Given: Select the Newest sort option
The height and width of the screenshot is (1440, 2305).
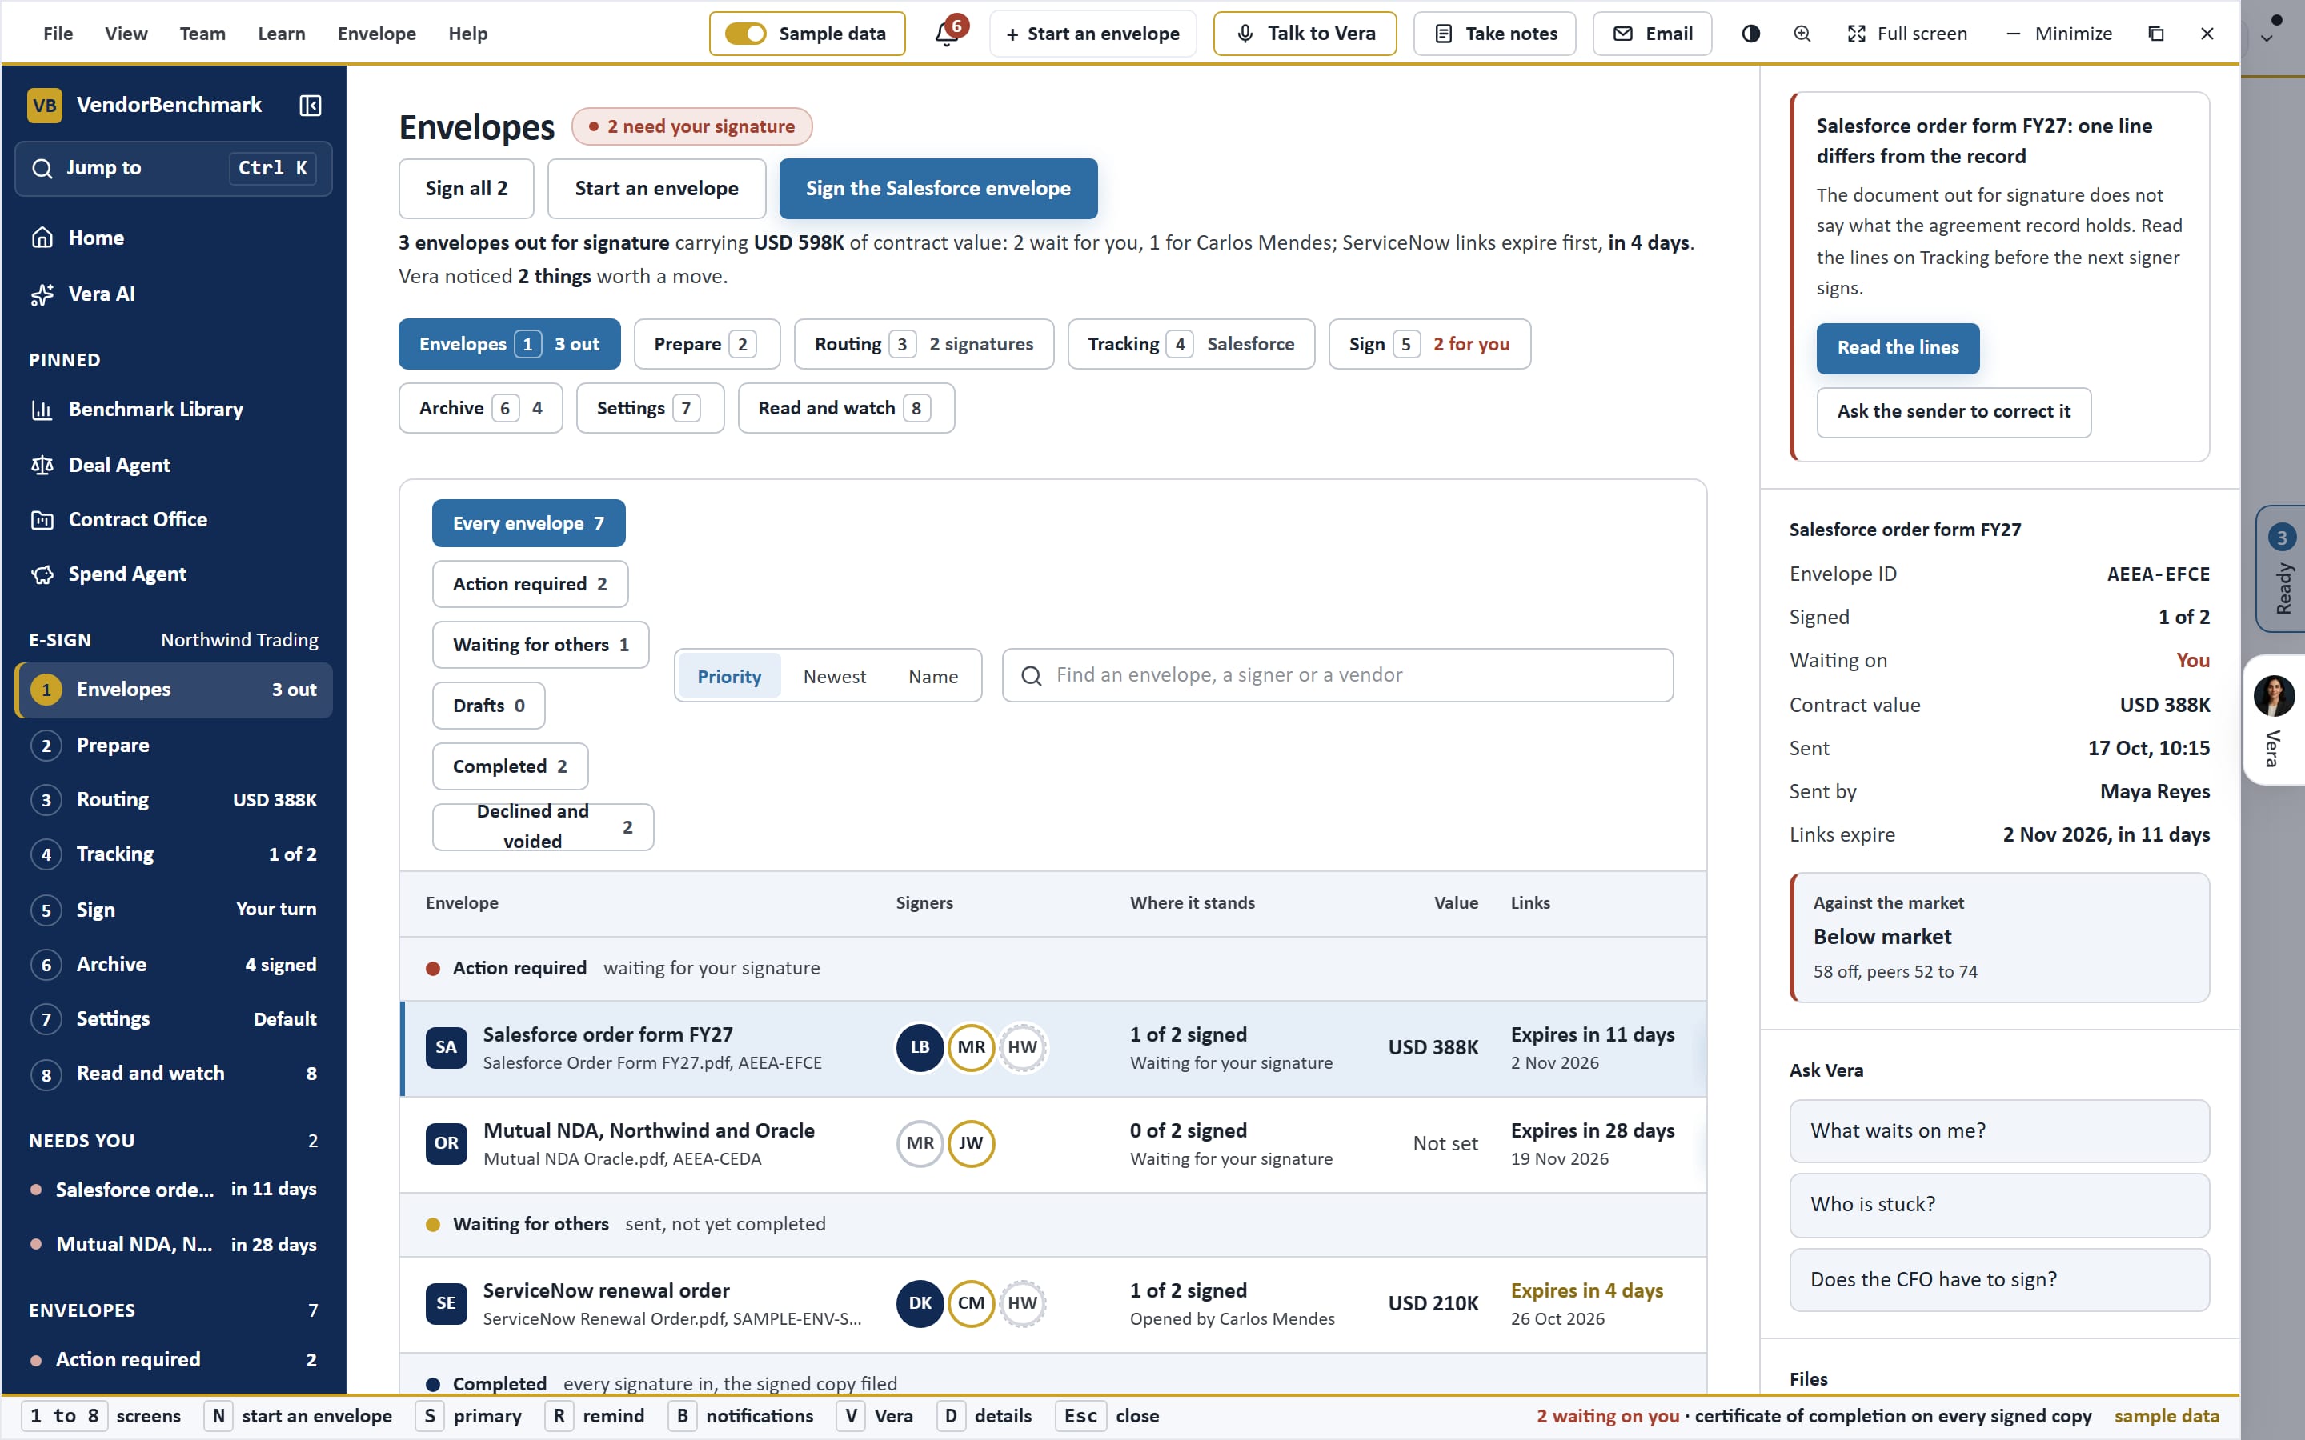Looking at the screenshot, I should pyautogui.click(x=835, y=676).
